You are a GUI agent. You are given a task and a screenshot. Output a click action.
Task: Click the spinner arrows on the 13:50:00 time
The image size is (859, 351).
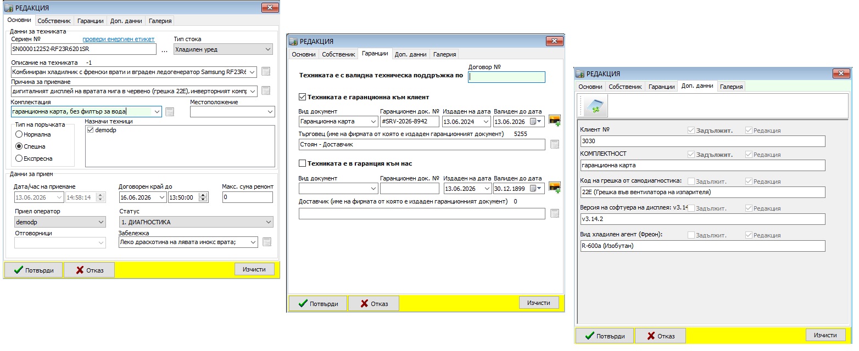(204, 197)
